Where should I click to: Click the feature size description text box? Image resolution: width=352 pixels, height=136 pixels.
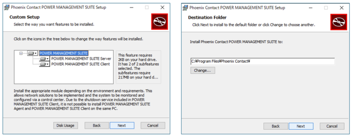click(x=139, y=67)
